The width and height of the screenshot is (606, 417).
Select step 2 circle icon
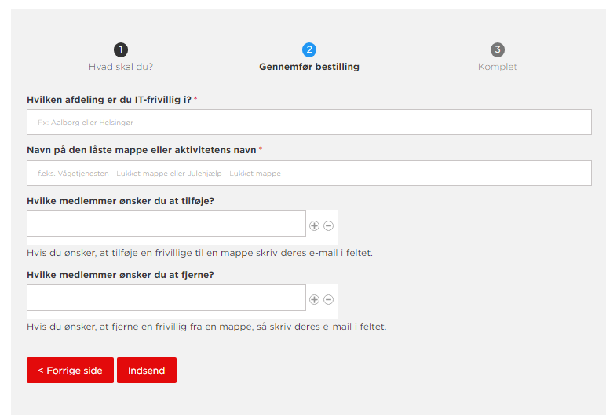pos(309,49)
